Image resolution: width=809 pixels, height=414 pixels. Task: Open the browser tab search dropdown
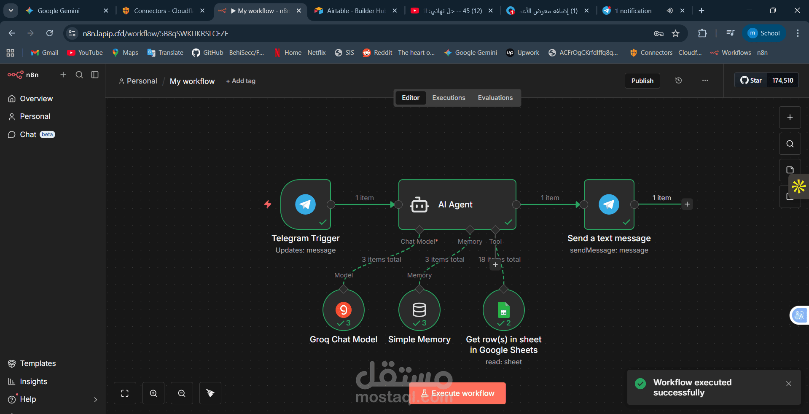tap(11, 11)
